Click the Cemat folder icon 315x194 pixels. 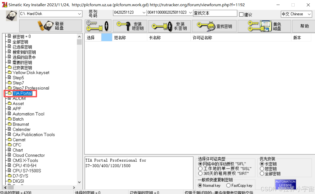tap(10, 139)
